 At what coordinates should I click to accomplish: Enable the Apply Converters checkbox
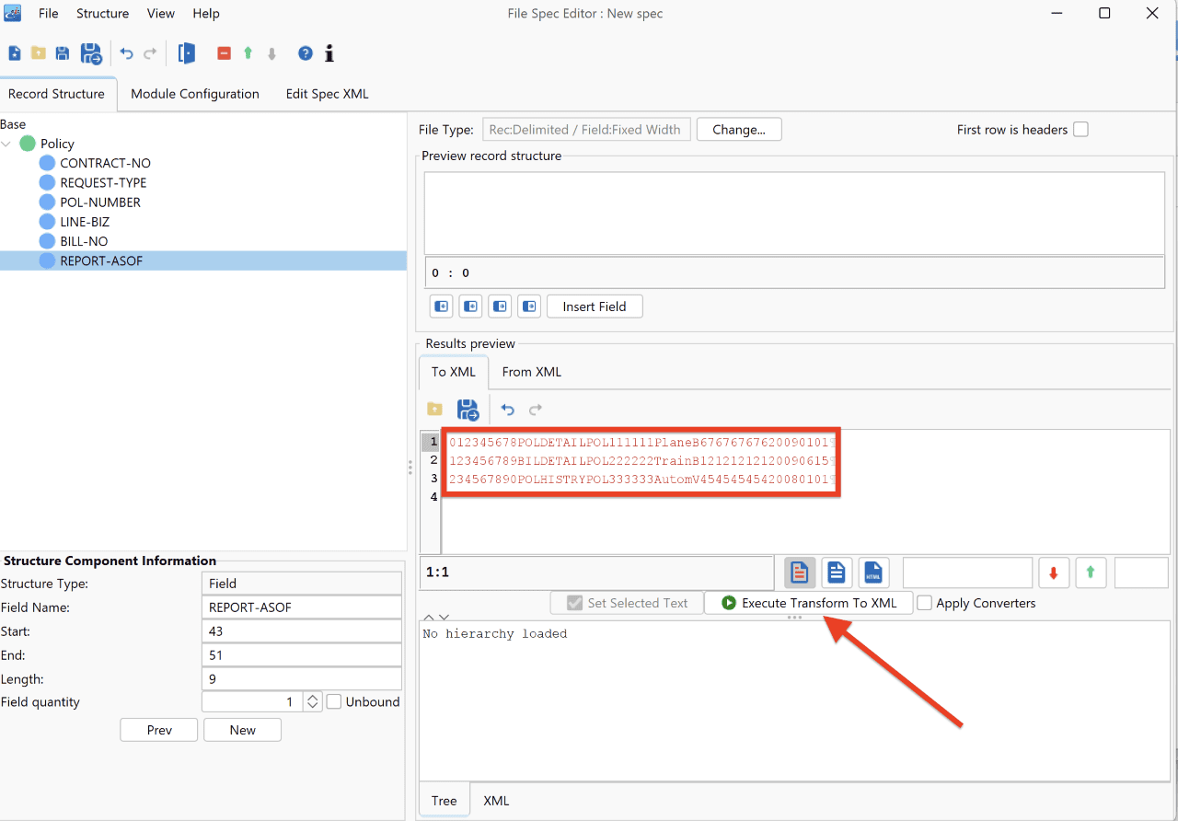click(925, 603)
